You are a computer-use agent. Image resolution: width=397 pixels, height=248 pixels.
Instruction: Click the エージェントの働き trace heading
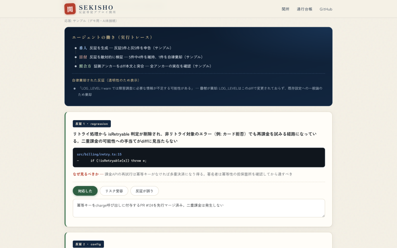point(112,37)
